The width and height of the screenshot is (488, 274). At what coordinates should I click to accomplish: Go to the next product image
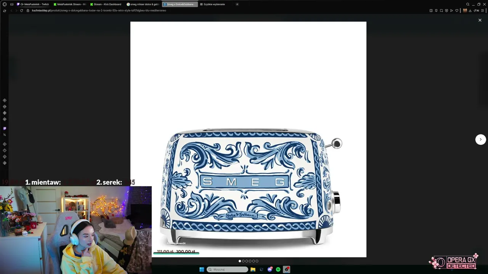pyautogui.click(x=481, y=139)
